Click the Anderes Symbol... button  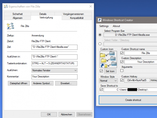[43, 83]
